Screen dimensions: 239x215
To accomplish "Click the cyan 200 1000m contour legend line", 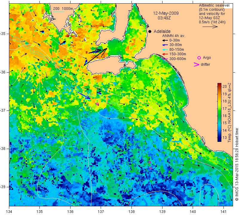I will (59, 12).
